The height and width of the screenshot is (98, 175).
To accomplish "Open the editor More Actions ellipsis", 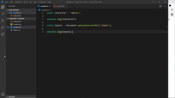I will [x=165, y=6].
